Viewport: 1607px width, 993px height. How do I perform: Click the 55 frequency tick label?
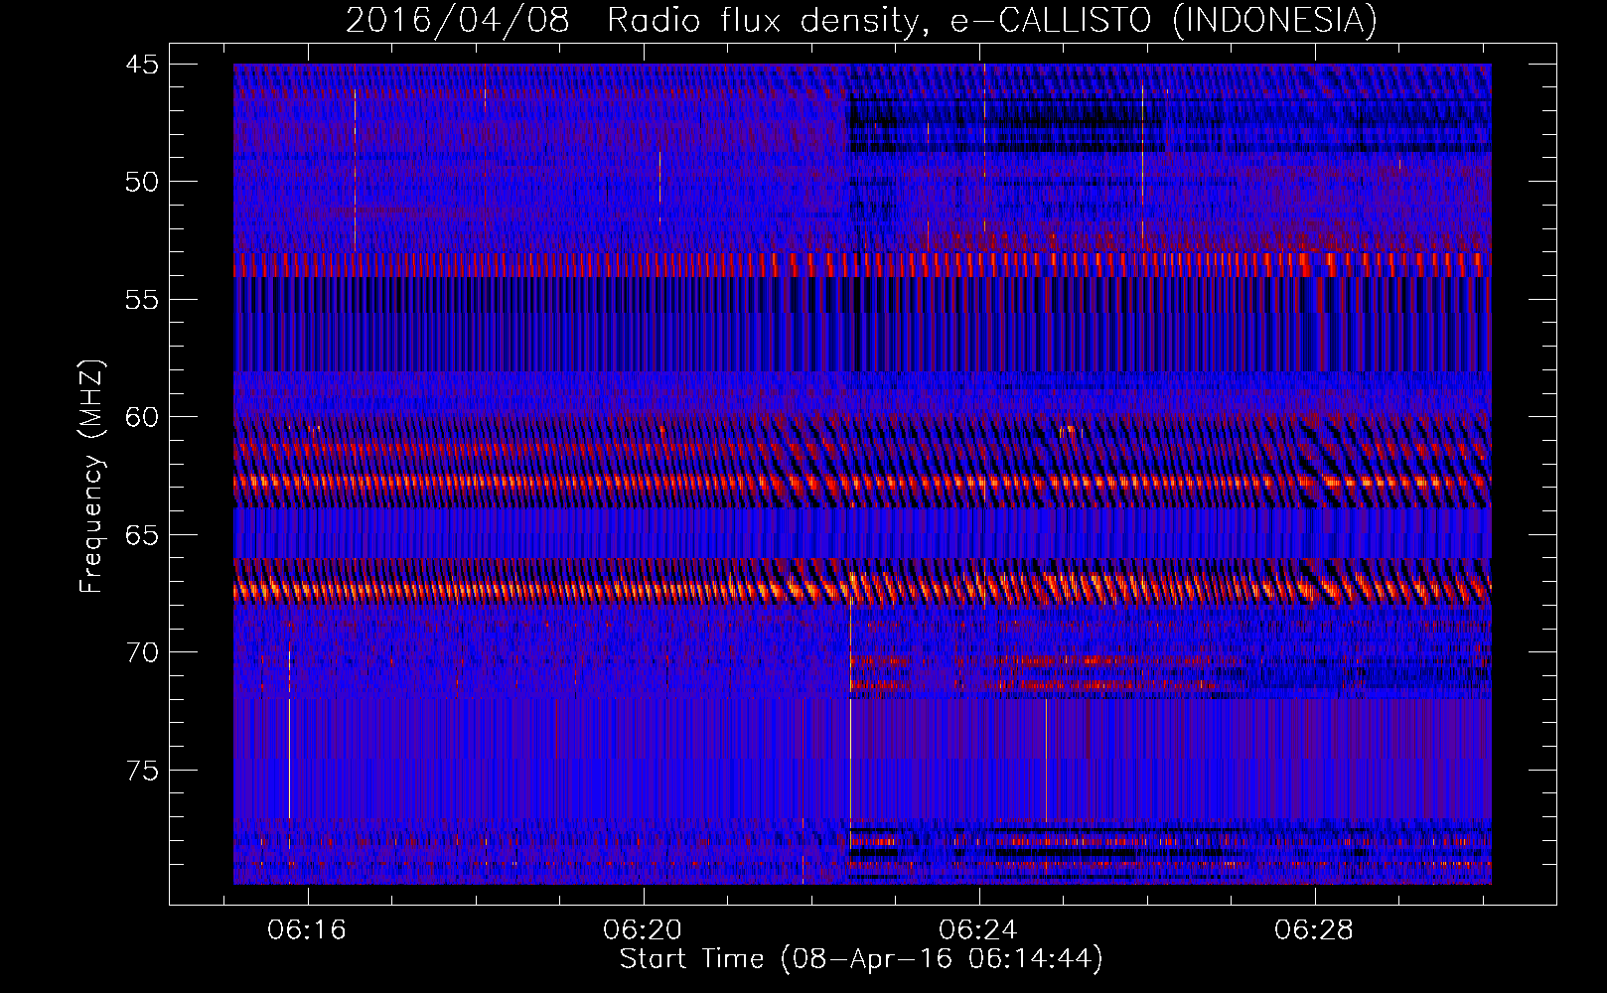pos(141,300)
